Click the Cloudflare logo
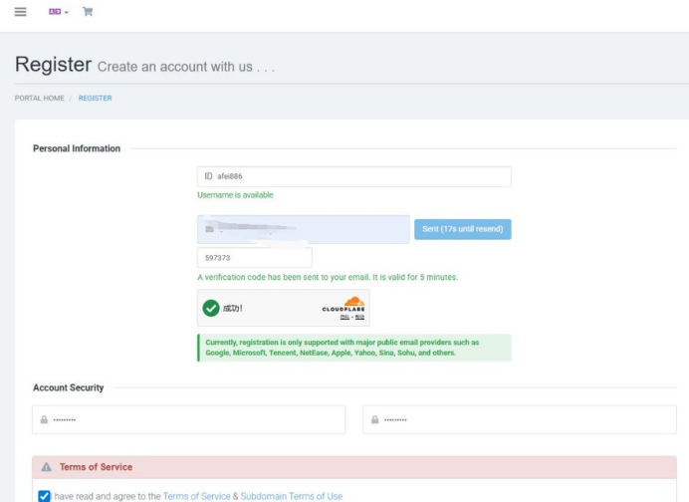This screenshot has height=502, width=689. coord(344,304)
